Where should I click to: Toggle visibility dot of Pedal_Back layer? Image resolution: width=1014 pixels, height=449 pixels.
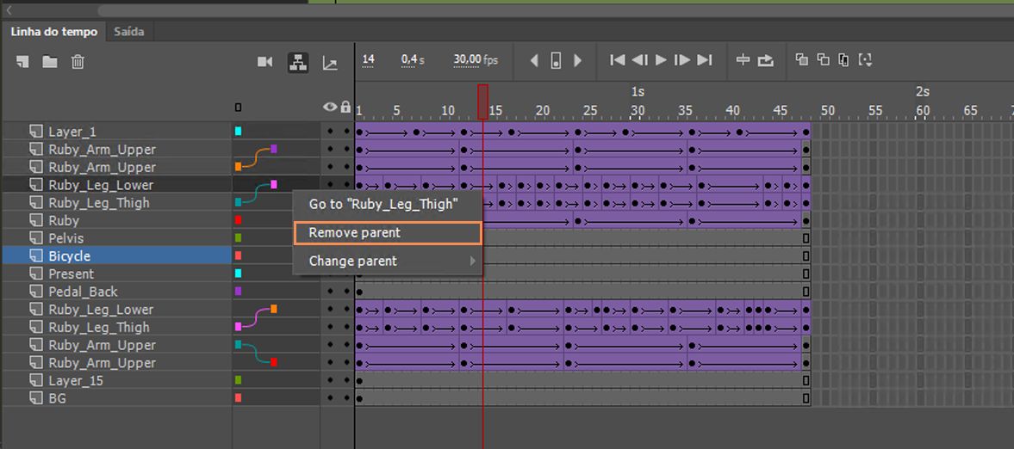click(x=331, y=292)
